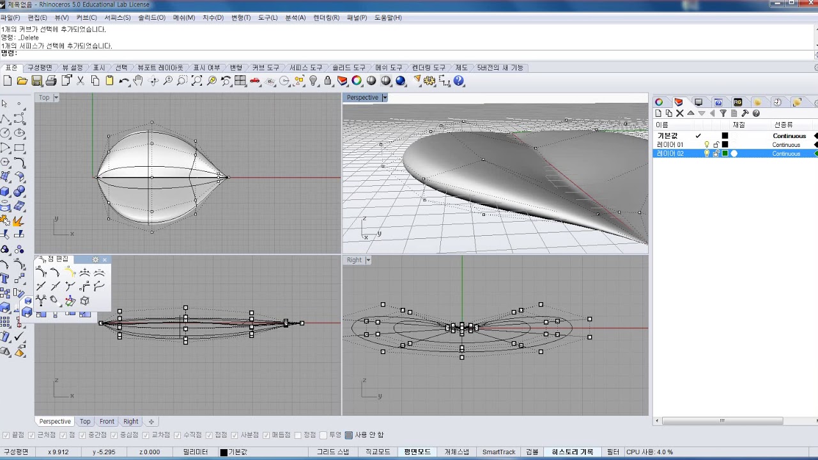Switch to the 커브 도구 toolbar tab
This screenshot has height=460, width=818.
point(265,68)
